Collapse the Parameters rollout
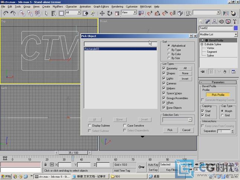 pos(218,82)
